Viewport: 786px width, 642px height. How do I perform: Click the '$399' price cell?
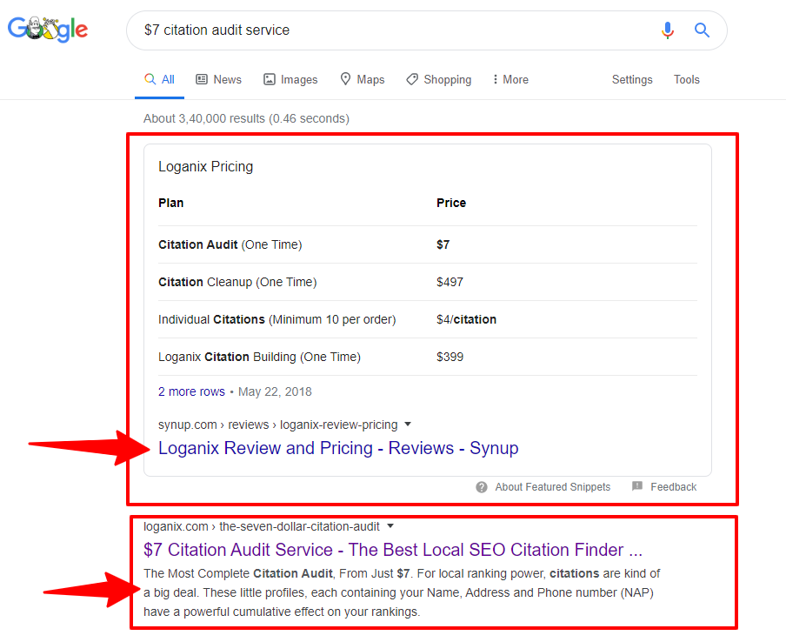(x=450, y=357)
